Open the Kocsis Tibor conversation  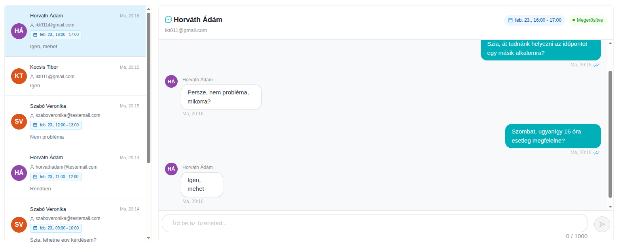pos(75,76)
